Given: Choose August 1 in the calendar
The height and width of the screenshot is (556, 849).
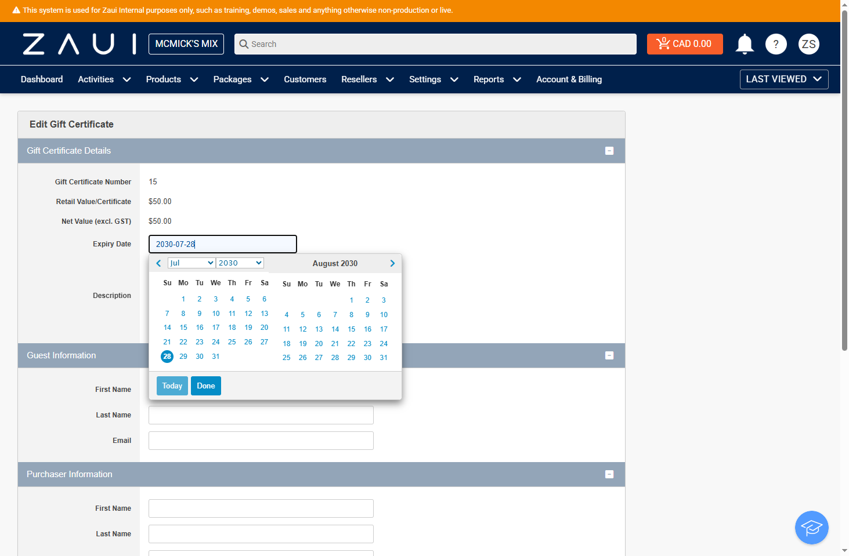Looking at the screenshot, I should [352, 300].
